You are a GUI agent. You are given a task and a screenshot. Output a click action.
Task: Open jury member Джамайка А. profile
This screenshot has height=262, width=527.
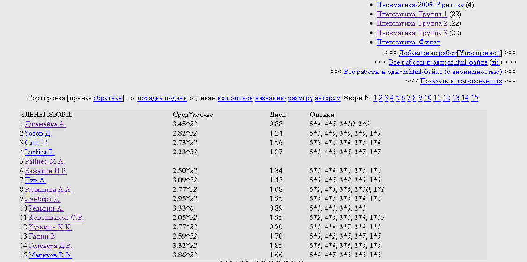click(45, 124)
